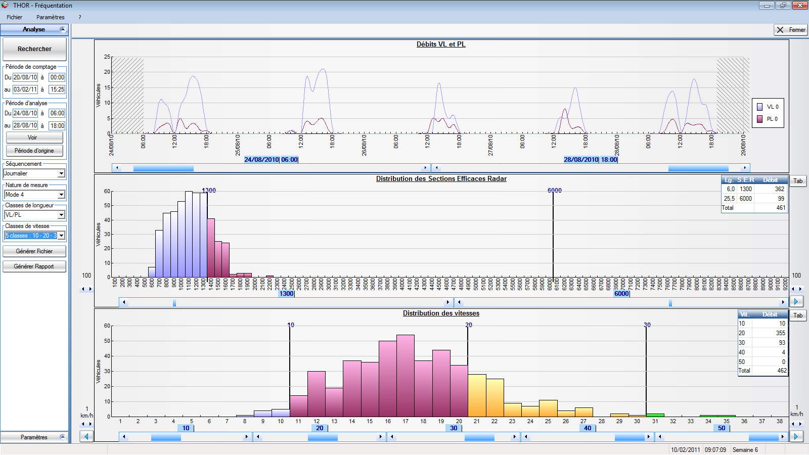
Task: Open the Séquencement dropdown showing Journalier
Action: 61,173
